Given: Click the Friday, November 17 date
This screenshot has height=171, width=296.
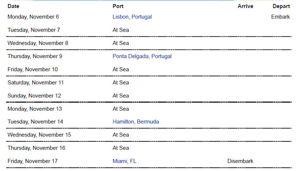Looking at the screenshot, I should click(33, 161).
